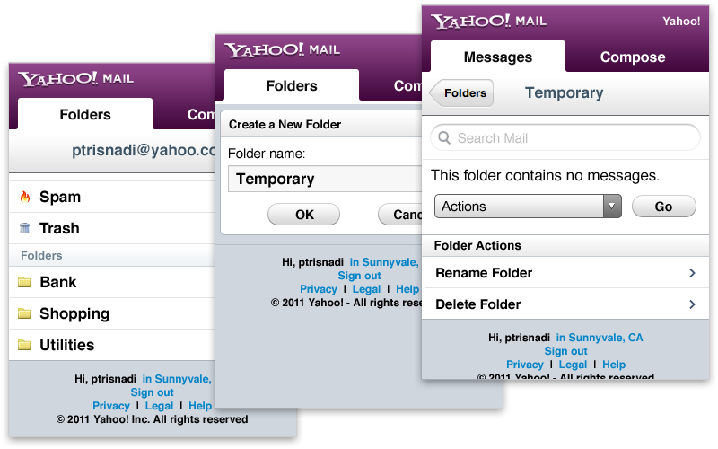
Task: Click 'in Sunnyvale, CA' link in right window
Action: pos(600,338)
